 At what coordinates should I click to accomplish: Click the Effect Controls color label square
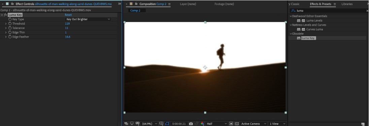click(7, 4)
